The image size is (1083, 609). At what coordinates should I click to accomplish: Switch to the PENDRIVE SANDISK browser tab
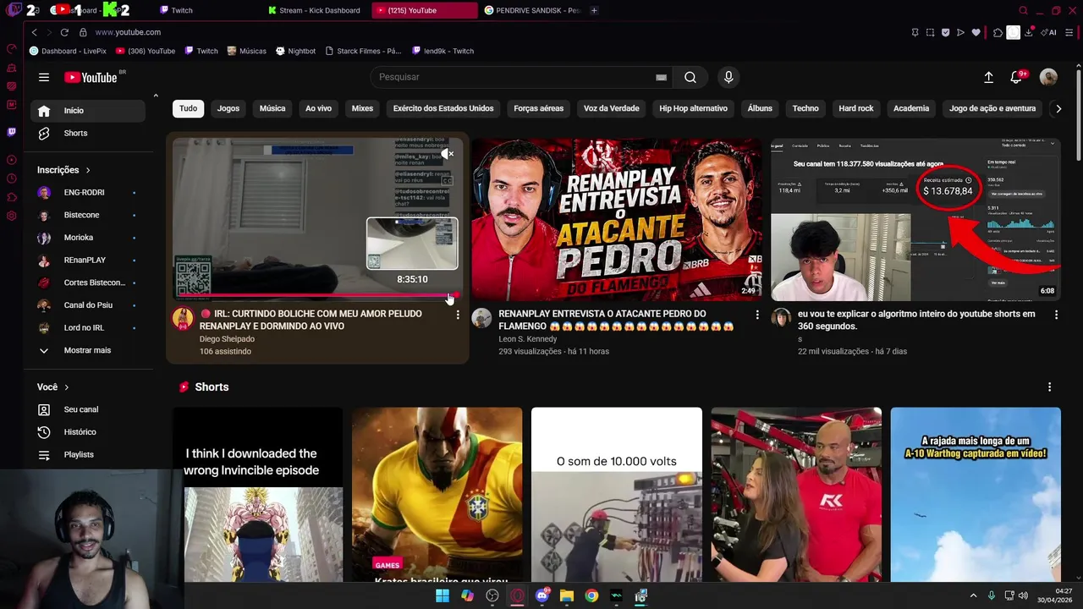coord(531,10)
